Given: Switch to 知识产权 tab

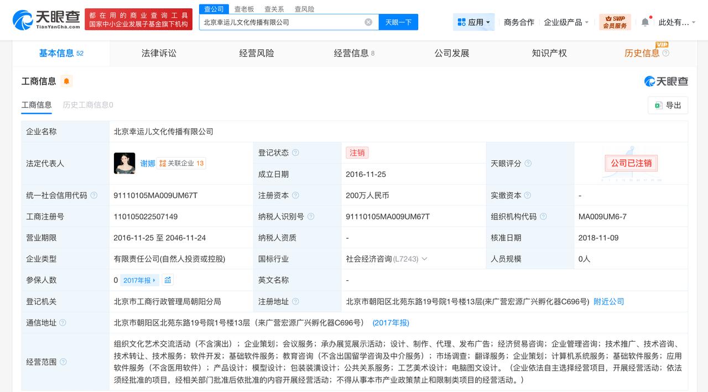Looking at the screenshot, I should (x=549, y=53).
